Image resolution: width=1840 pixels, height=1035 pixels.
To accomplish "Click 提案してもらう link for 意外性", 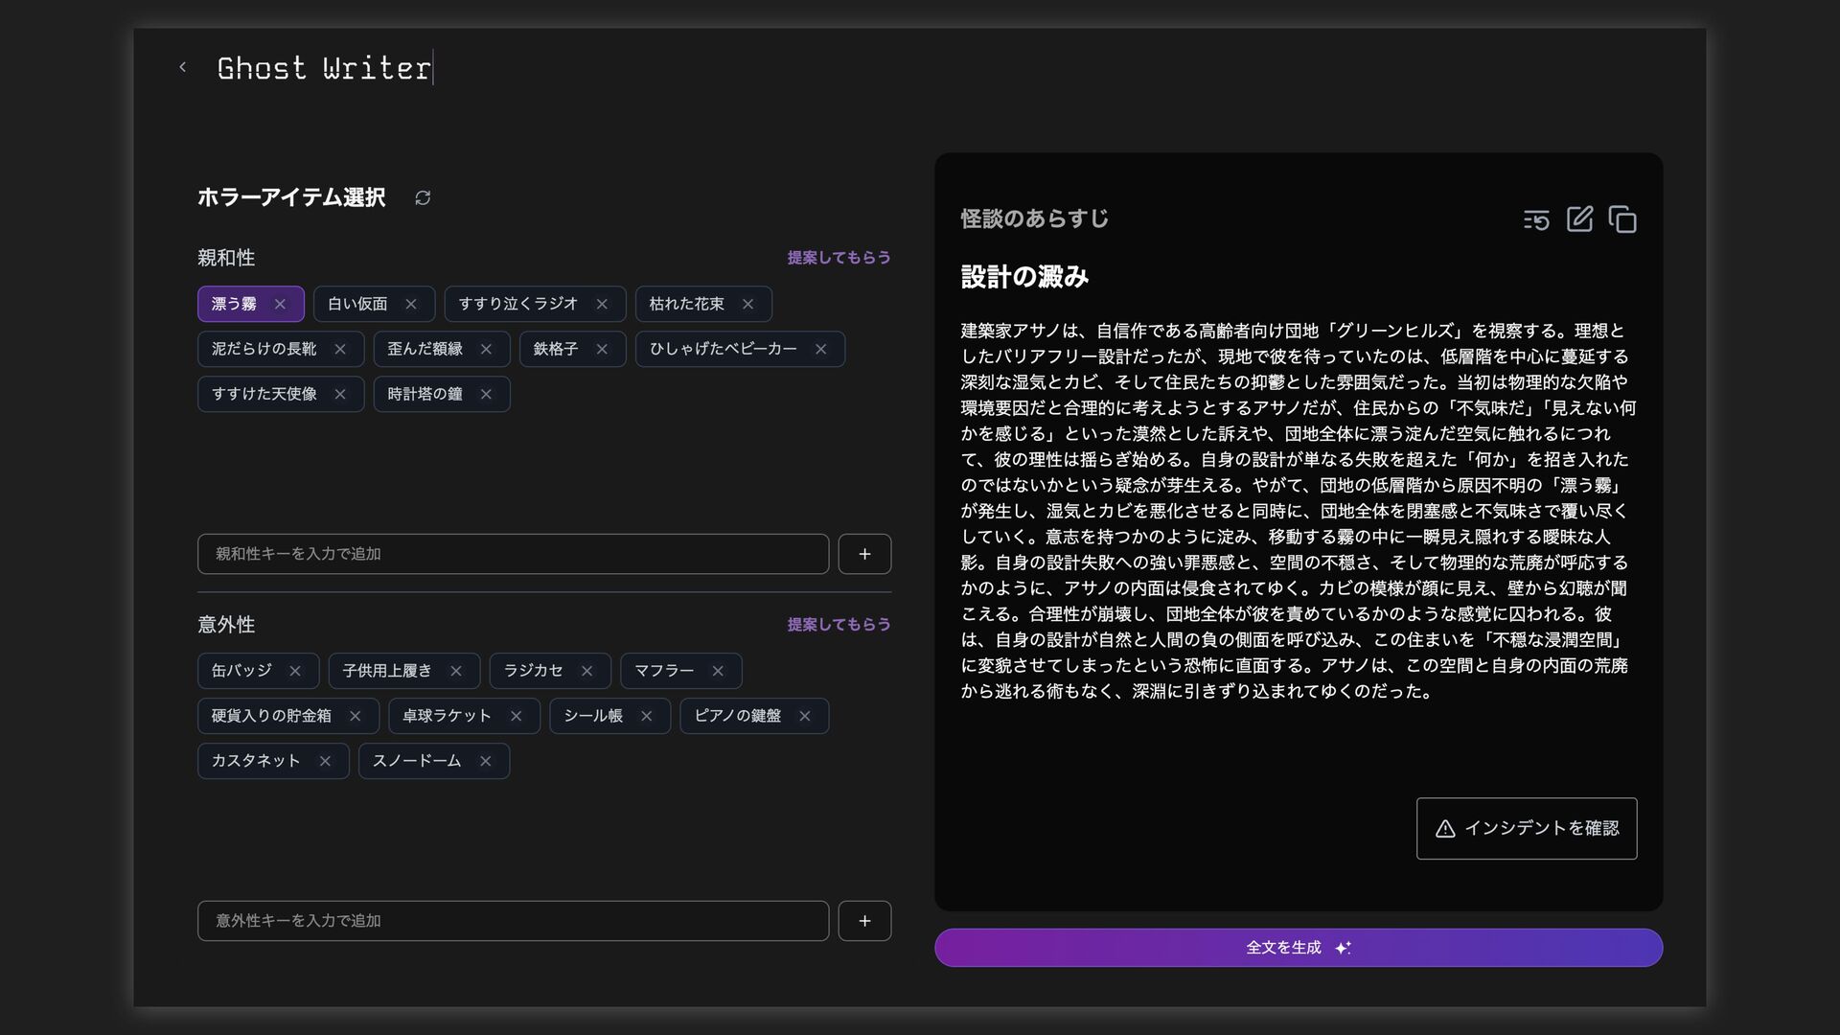I will click(x=839, y=625).
